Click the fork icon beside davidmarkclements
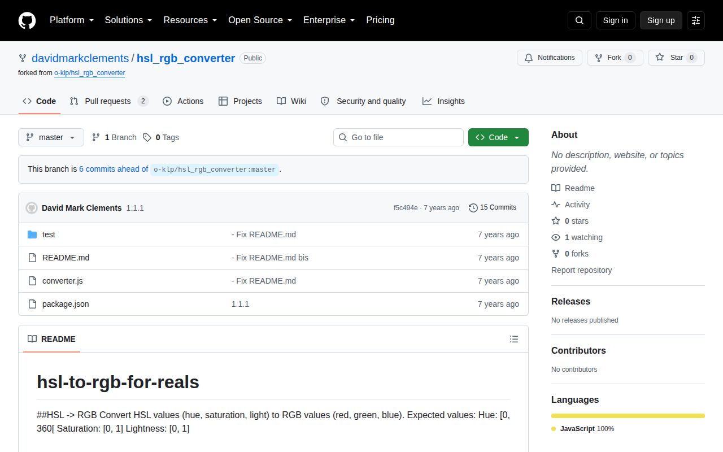This screenshot has height=452, width=723. click(x=23, y=58)
